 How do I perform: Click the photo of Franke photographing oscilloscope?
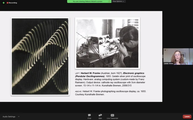107,43
